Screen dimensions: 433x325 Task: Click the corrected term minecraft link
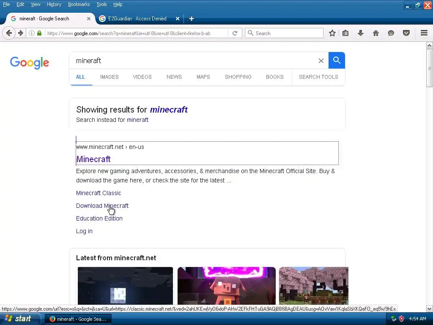(x=169, y=110)
